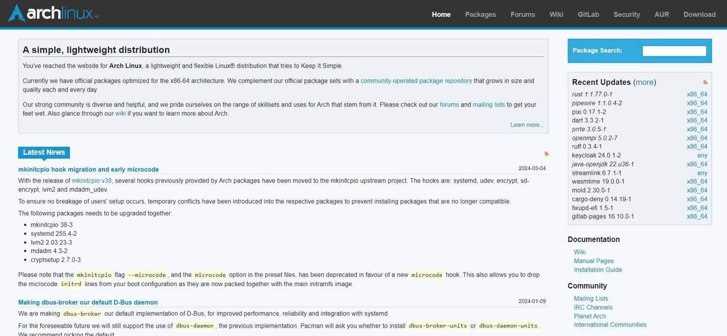Image resolution: width=727 pixels, height=336 pixels.
Task: Open AUR from the top menu
Action: pos(662,15)
